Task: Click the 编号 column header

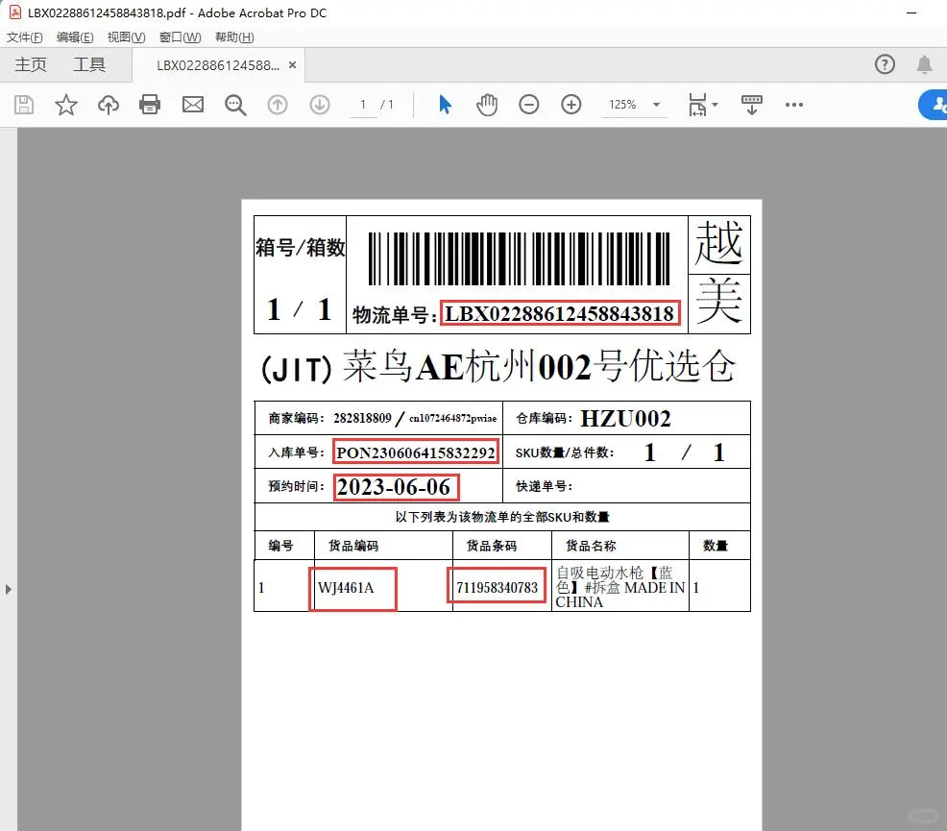Action: (x=280, y=546)
